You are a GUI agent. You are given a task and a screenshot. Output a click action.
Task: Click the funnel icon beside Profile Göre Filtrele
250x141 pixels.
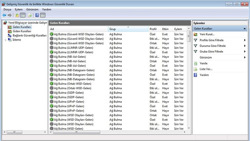click(195, 40)
